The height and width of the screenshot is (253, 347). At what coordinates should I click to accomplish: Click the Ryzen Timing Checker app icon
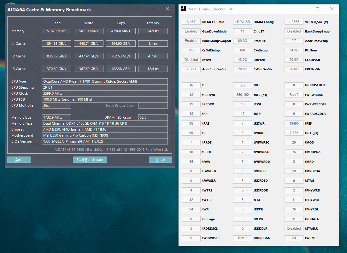(x=184, y=9)
